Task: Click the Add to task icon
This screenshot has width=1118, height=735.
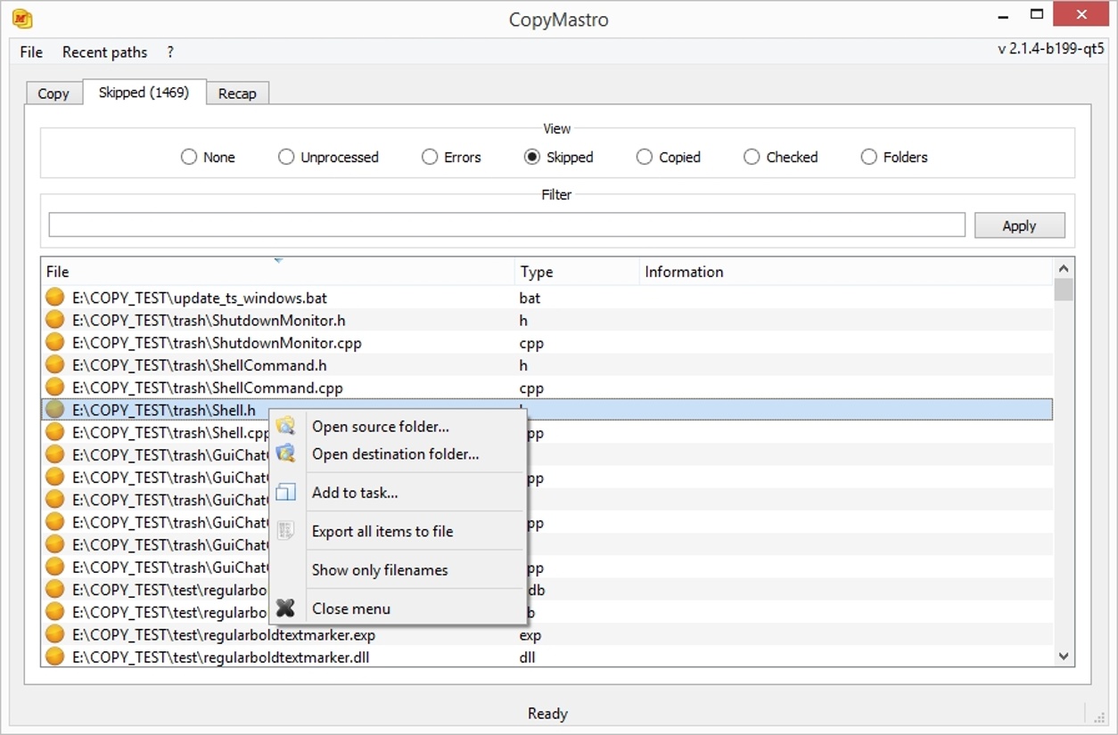Action: tap(285, 493)
